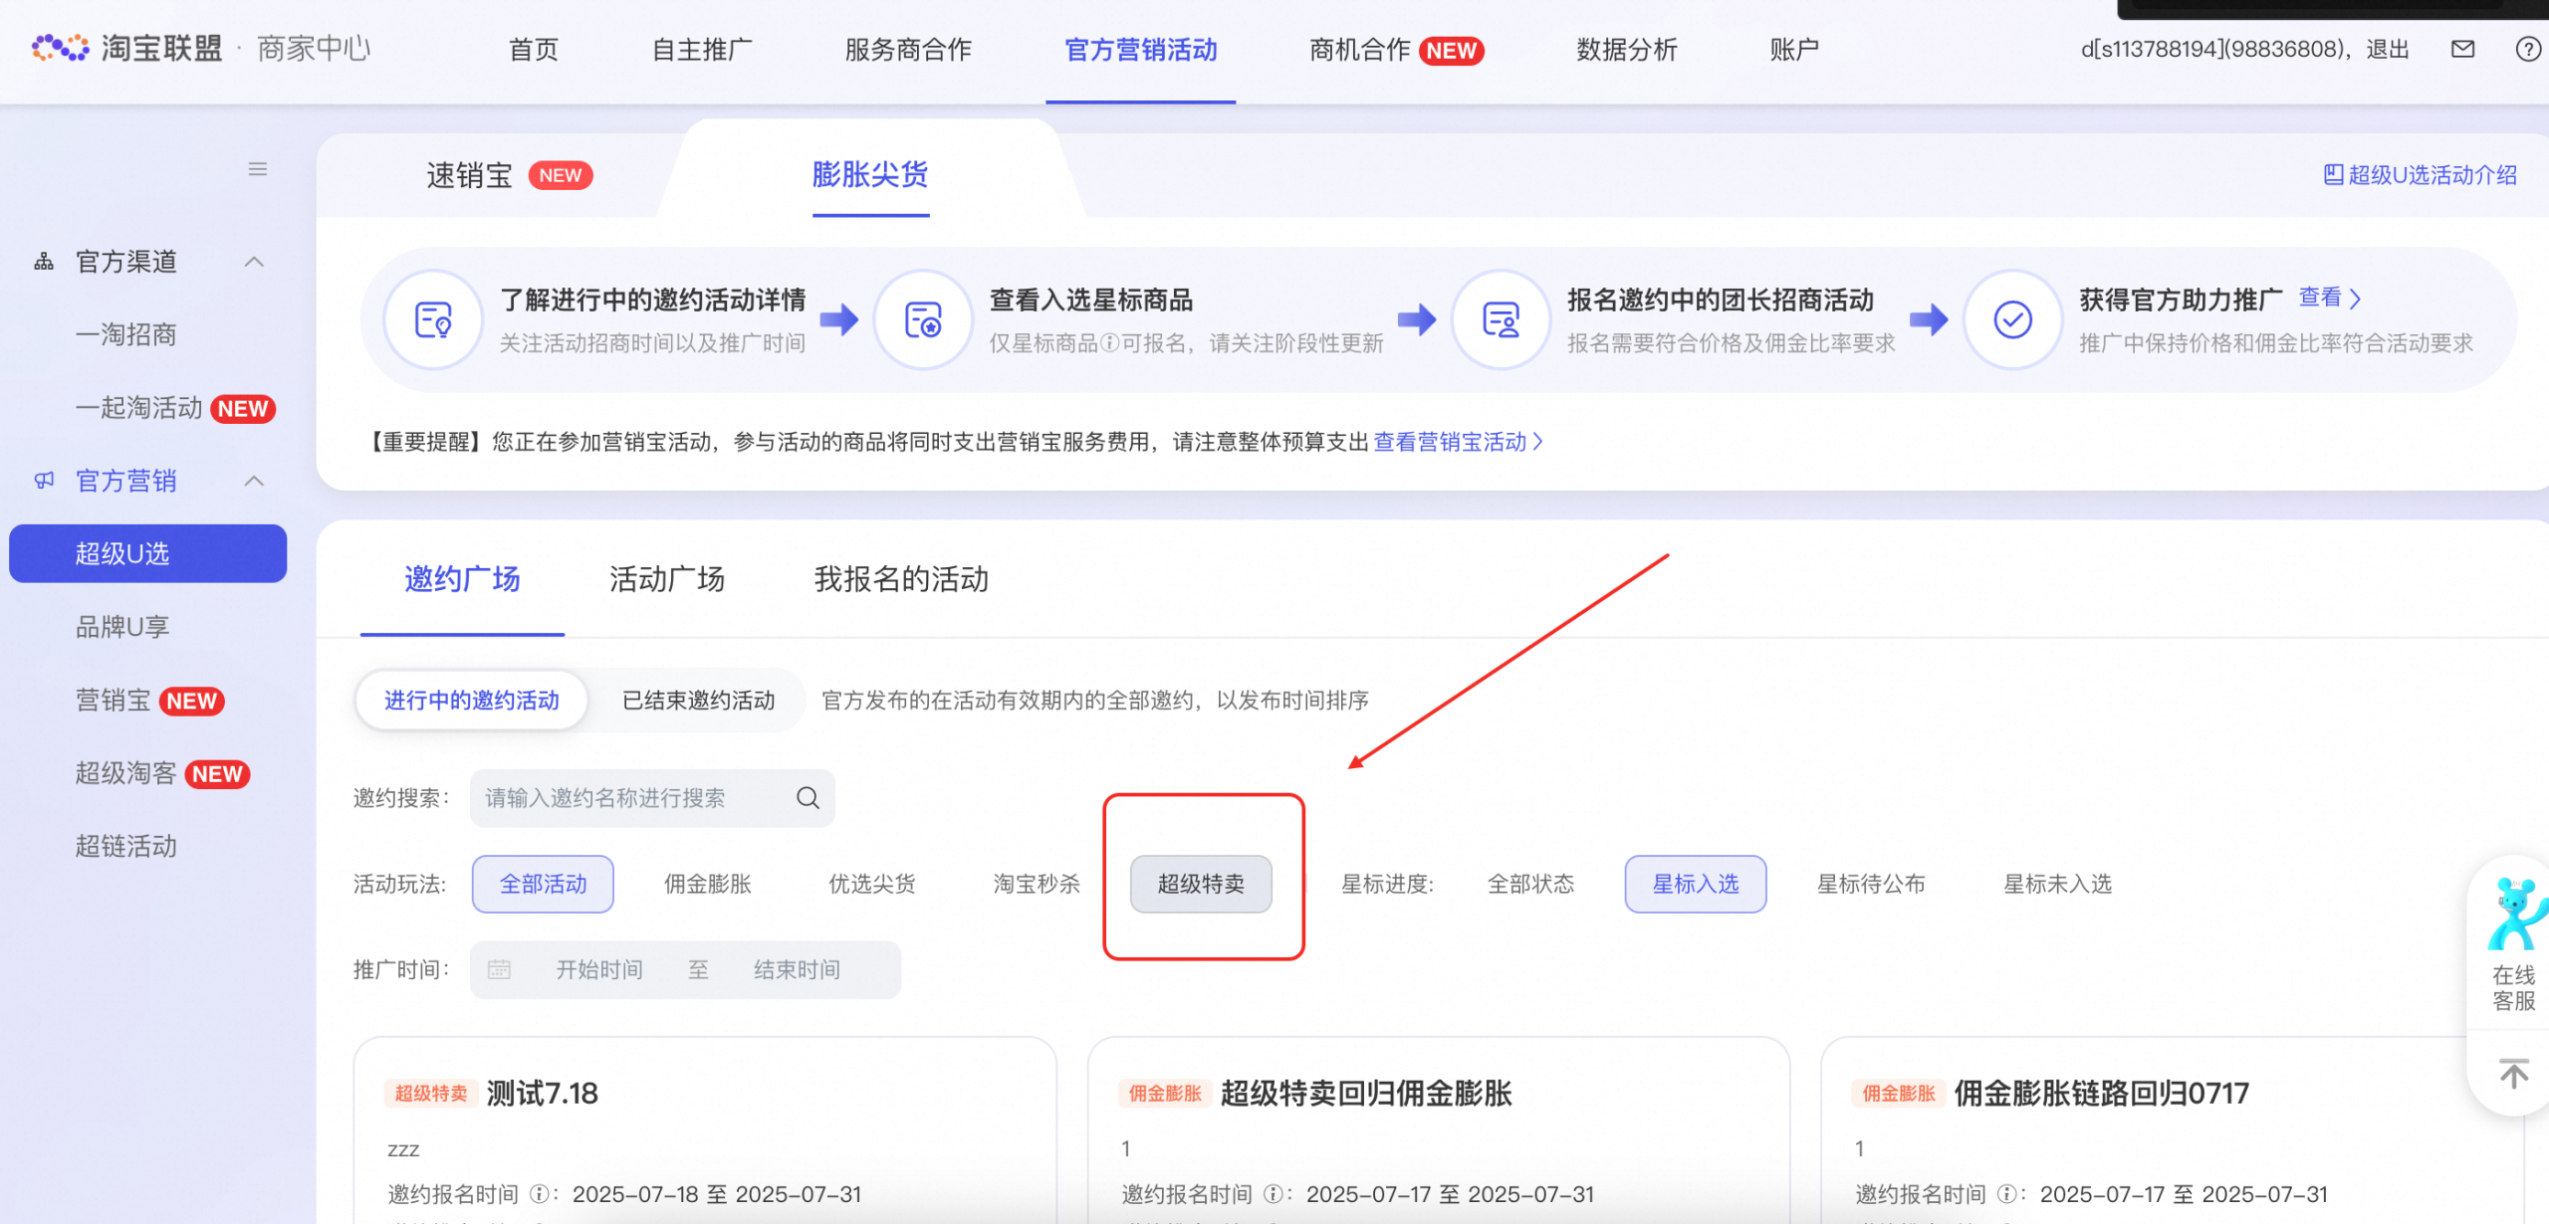
Task: Switch to the 邀约广场 tab
Action: coord(462,579)
